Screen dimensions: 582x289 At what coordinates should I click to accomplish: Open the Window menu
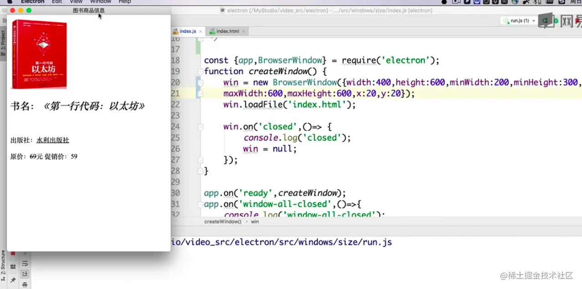point(101,2)
